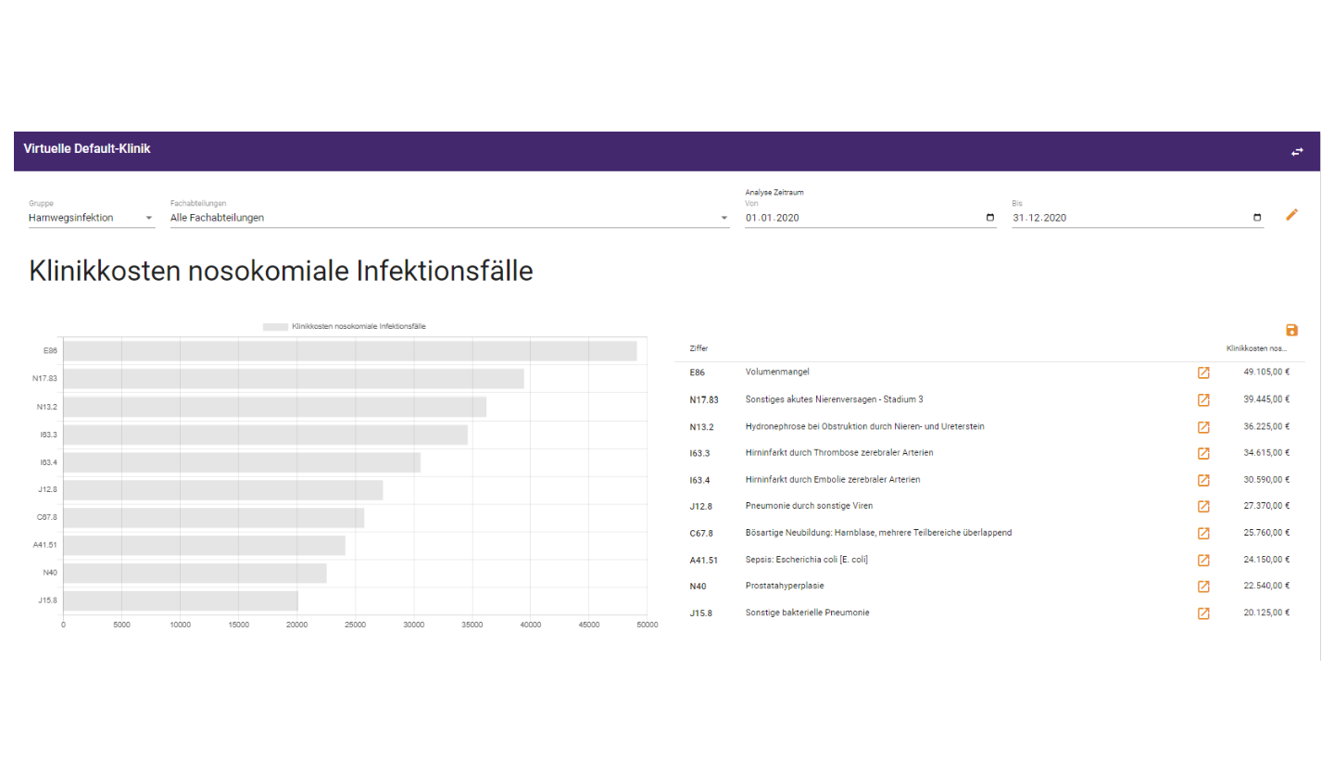The image size is (1334, 783).
Task: Expand the Fachabteilungen dropdown
Action: [x=449, y=218]
